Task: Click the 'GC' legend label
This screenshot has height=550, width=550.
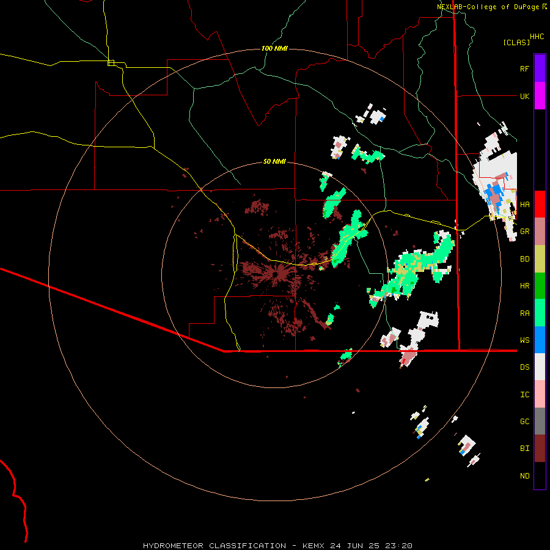Action: point(524,422)
